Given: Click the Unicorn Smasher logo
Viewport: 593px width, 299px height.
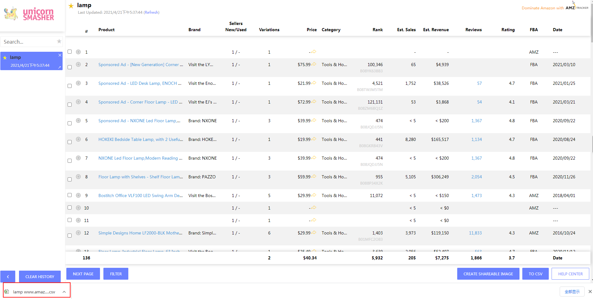Looking at the screenshot, I should click(29, 14).
